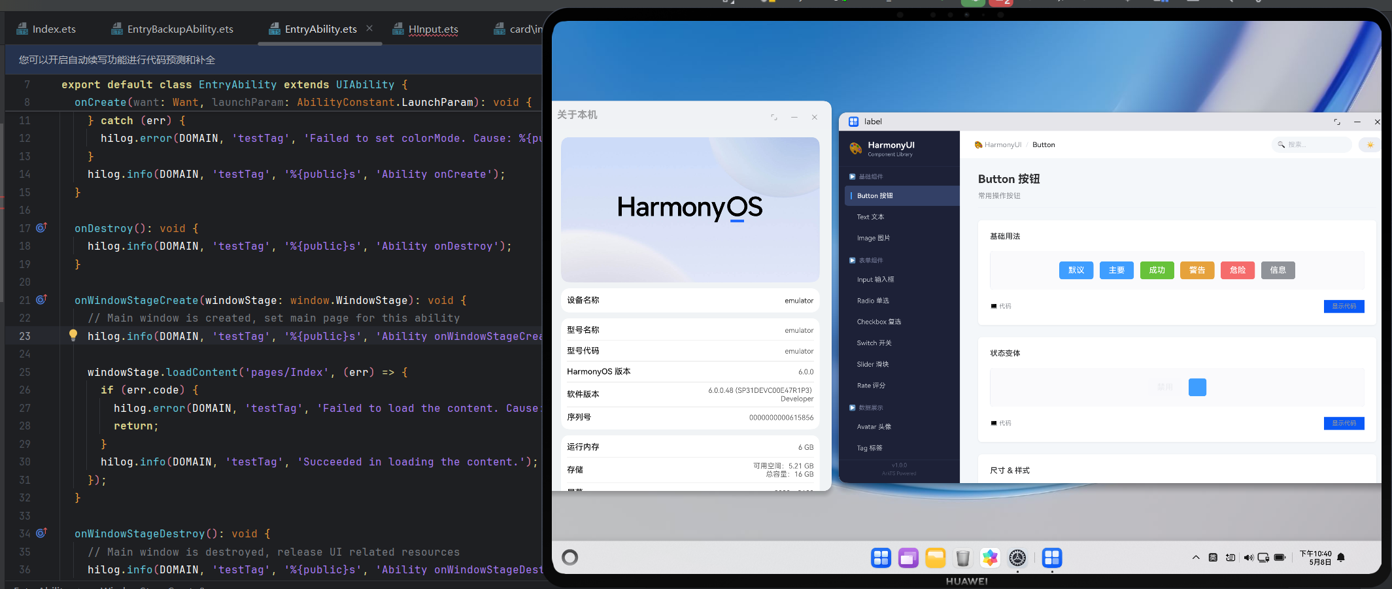Show code for the 基础用法 section

click(1344, 306)
